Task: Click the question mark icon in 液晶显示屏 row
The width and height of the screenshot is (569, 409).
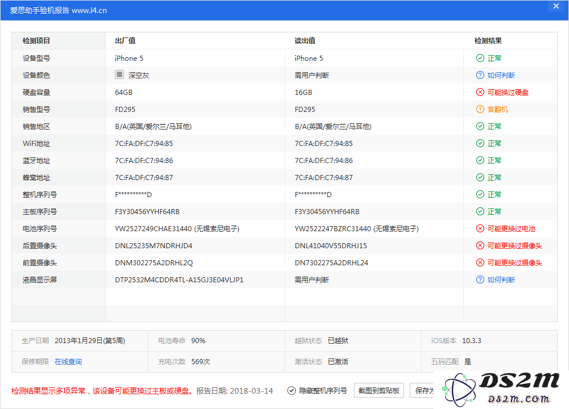Action: (x=480, y=279)
